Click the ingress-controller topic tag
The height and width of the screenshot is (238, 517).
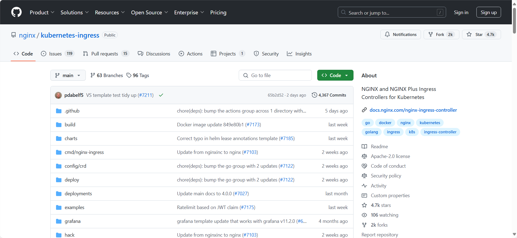[440, 132]
